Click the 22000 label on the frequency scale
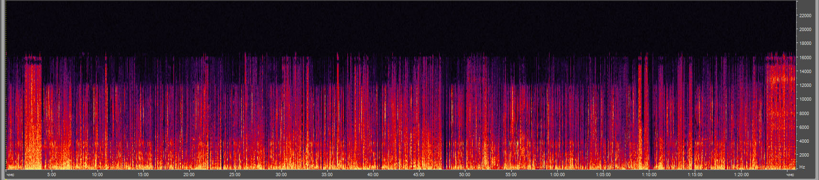819x180 pixels. [805, 16]
